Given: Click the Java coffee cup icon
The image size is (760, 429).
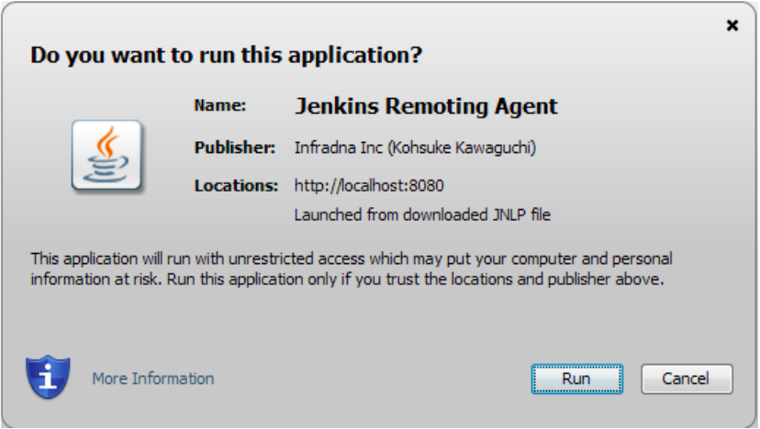Looking at the screenshot, I should [x=106, y=156].
